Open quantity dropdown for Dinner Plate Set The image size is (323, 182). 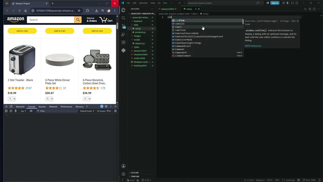click(49, 99)
